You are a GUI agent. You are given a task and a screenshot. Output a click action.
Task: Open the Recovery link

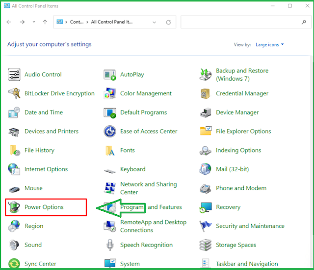[228, 207]
